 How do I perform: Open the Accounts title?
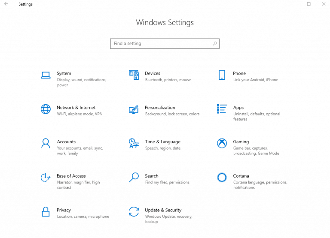click(x=66, y=142)
